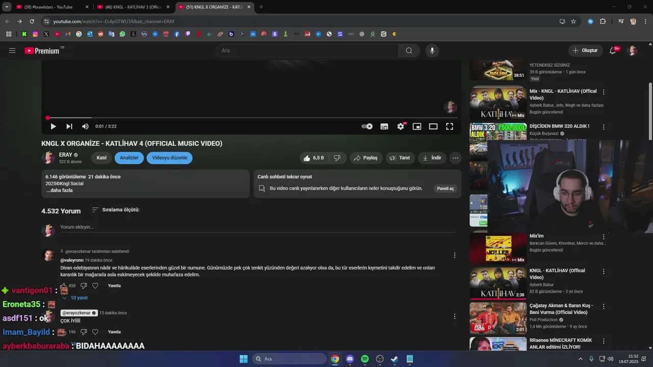Open the Sıralama ölçütü sort dropdown
This screenshot has height=367, width=653.
115,210
